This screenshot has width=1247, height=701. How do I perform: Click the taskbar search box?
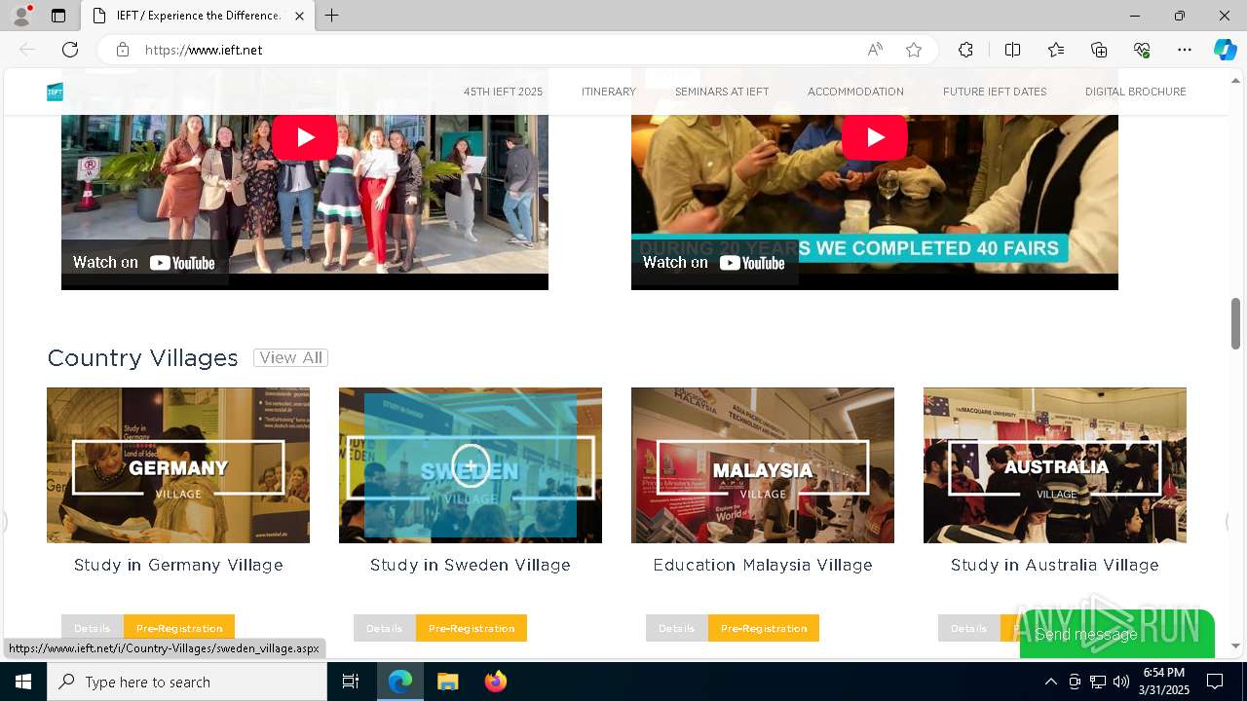187,682
